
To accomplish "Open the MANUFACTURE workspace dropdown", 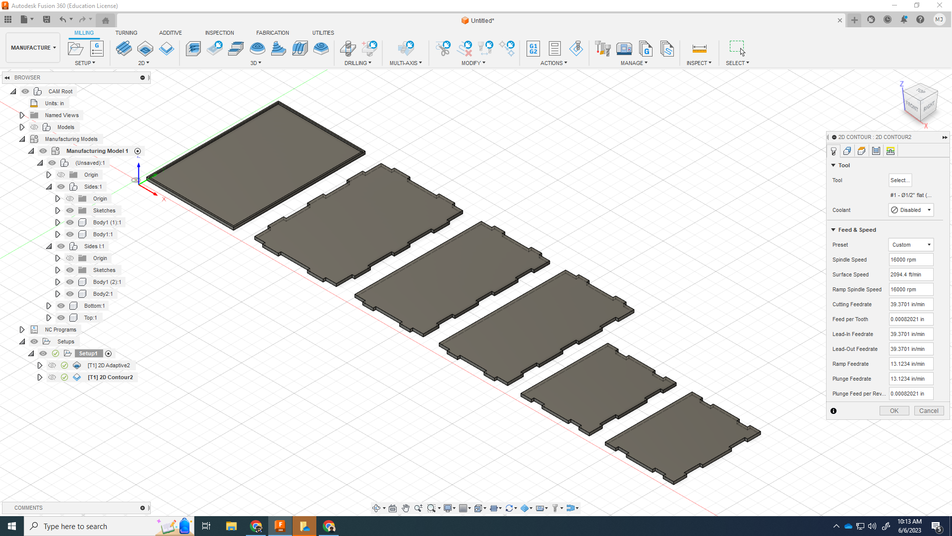I will click(33, 48).
